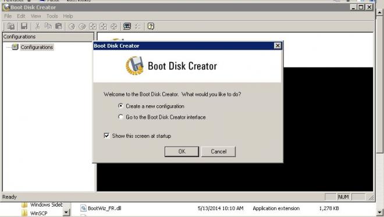
Task: Click the scroll-up arrow on right edge
Action: 380,12
